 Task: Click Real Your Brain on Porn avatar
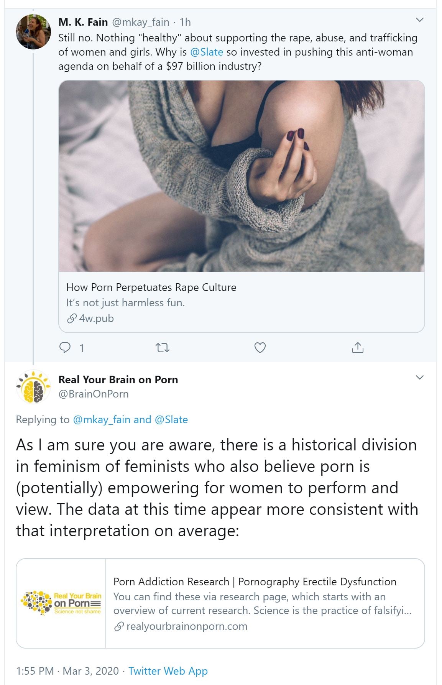click(33, 387)
